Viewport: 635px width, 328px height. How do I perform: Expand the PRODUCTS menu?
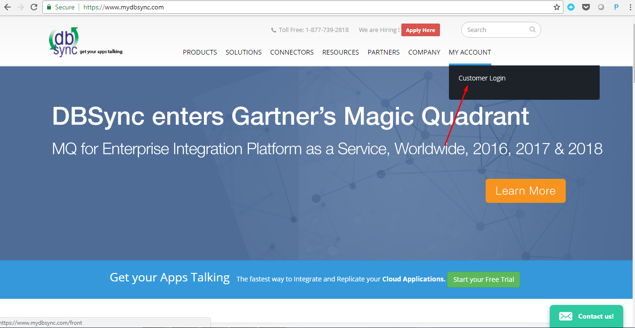pyautogui.click(x=200, y=52)
